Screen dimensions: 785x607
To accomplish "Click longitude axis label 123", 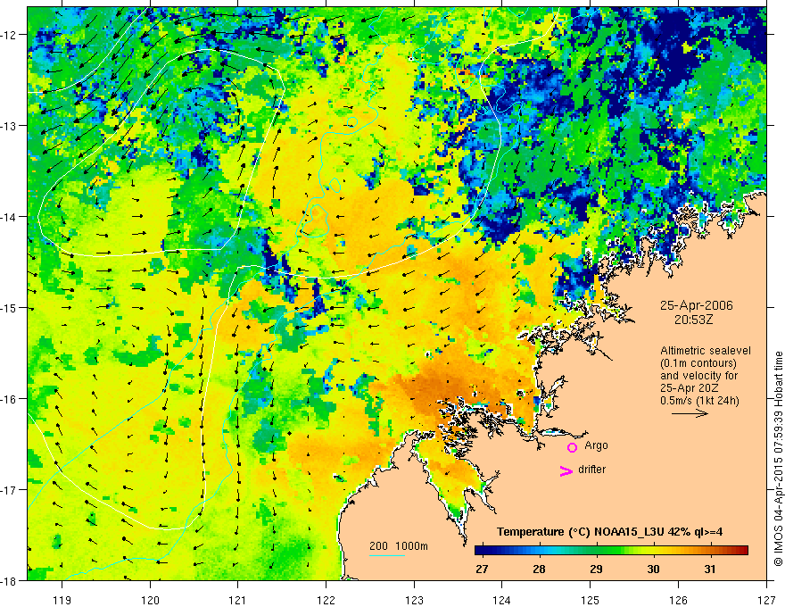I will pyautogui.click(x=414, y=600).
